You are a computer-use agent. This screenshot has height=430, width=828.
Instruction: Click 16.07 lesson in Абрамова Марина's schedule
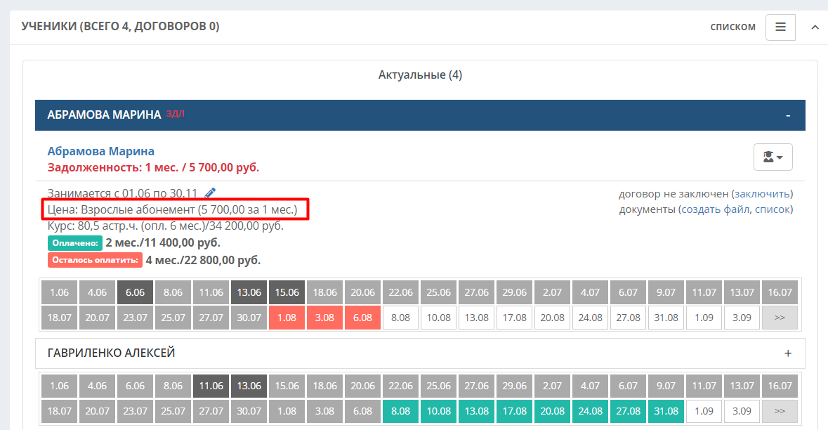780,292
